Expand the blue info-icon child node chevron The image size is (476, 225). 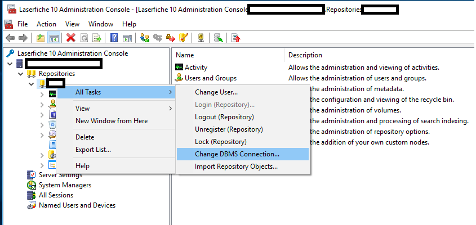tap(42, 115)
